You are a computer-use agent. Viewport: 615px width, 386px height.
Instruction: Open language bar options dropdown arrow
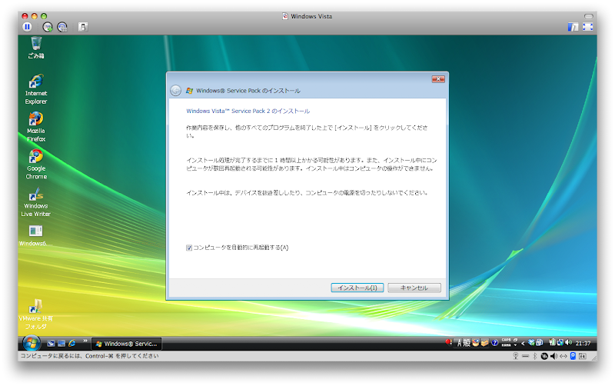(x=515, y=345)
